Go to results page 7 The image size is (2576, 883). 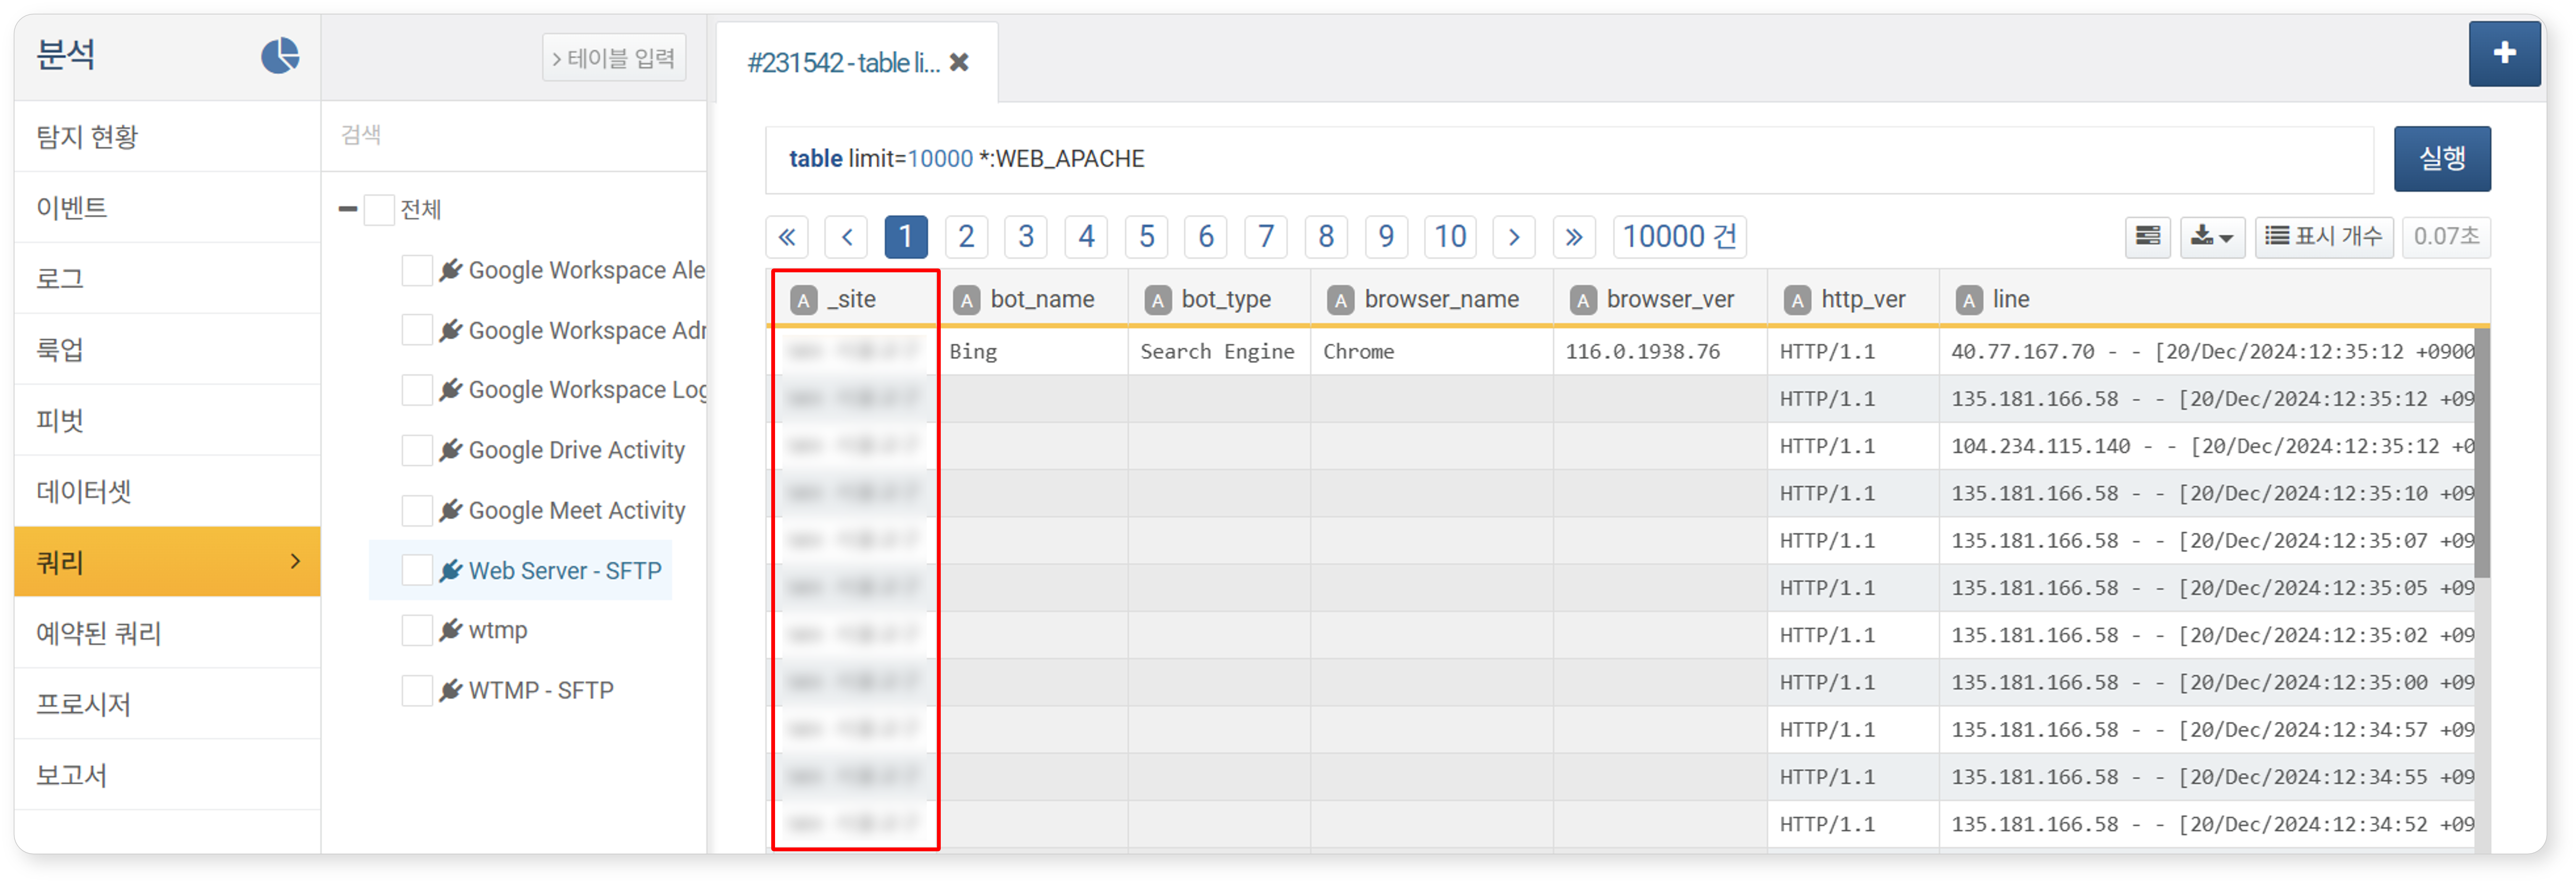point(1266,237)
